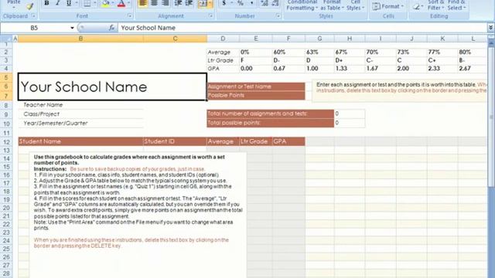Select the Year/Semester/Quarter cell

[x=80, y=124]
